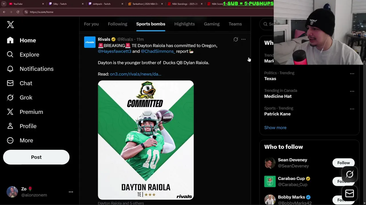Click the address bar URL
The width and height of the screenshot is (366, 205).
point(41,12)
